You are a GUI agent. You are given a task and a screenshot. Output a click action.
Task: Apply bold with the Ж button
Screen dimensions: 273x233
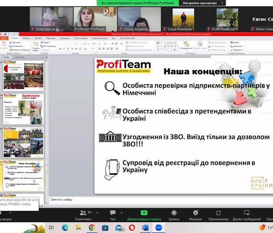(60, 49)
